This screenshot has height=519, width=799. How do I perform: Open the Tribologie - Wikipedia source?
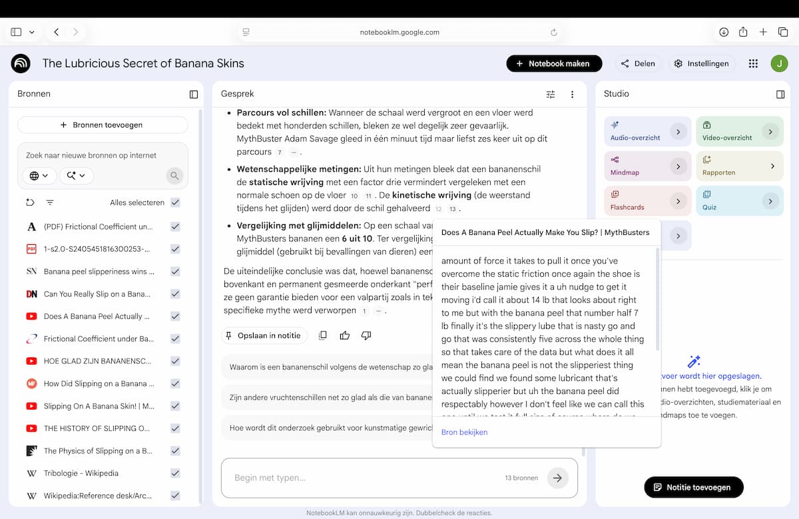coord(81,473)
